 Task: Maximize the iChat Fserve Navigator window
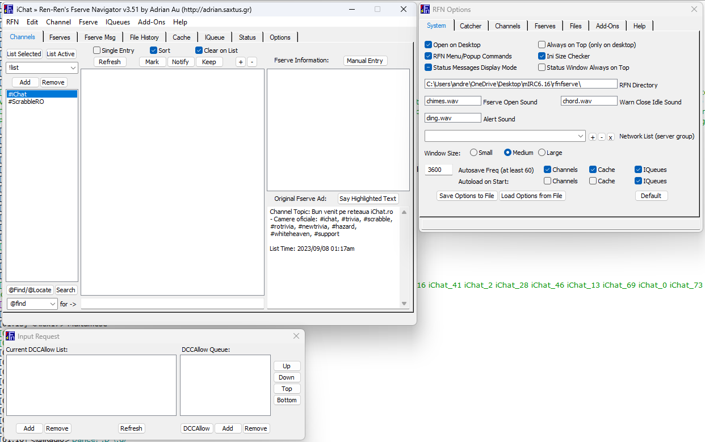click(x=377, y=9)
